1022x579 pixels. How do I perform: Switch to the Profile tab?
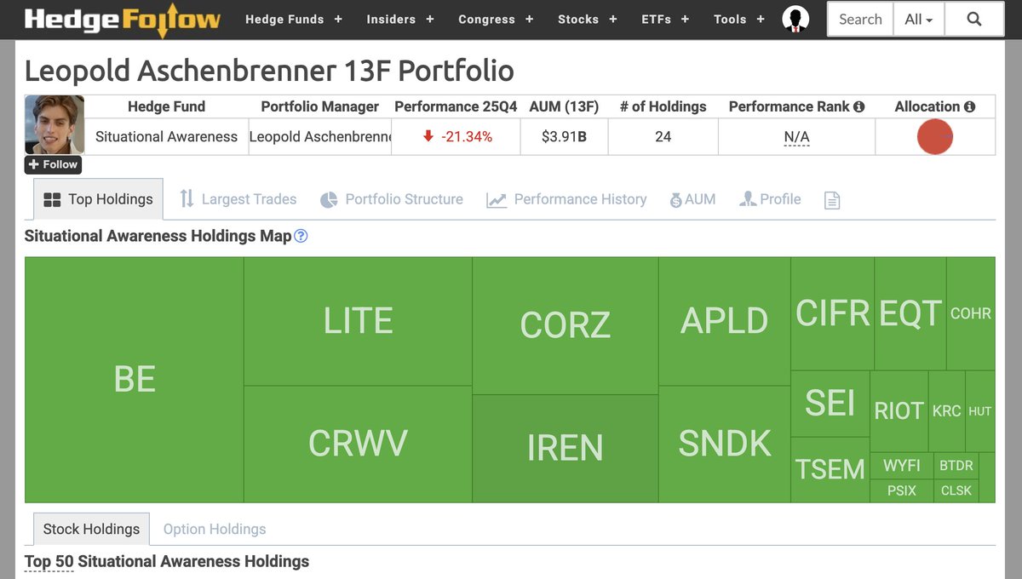[x=771, y=199]
